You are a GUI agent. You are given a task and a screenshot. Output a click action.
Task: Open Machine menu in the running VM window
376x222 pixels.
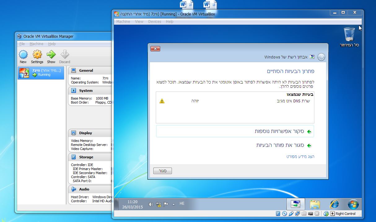(x=123, y=22)
